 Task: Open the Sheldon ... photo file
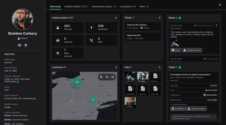click(x=130, y=102)
